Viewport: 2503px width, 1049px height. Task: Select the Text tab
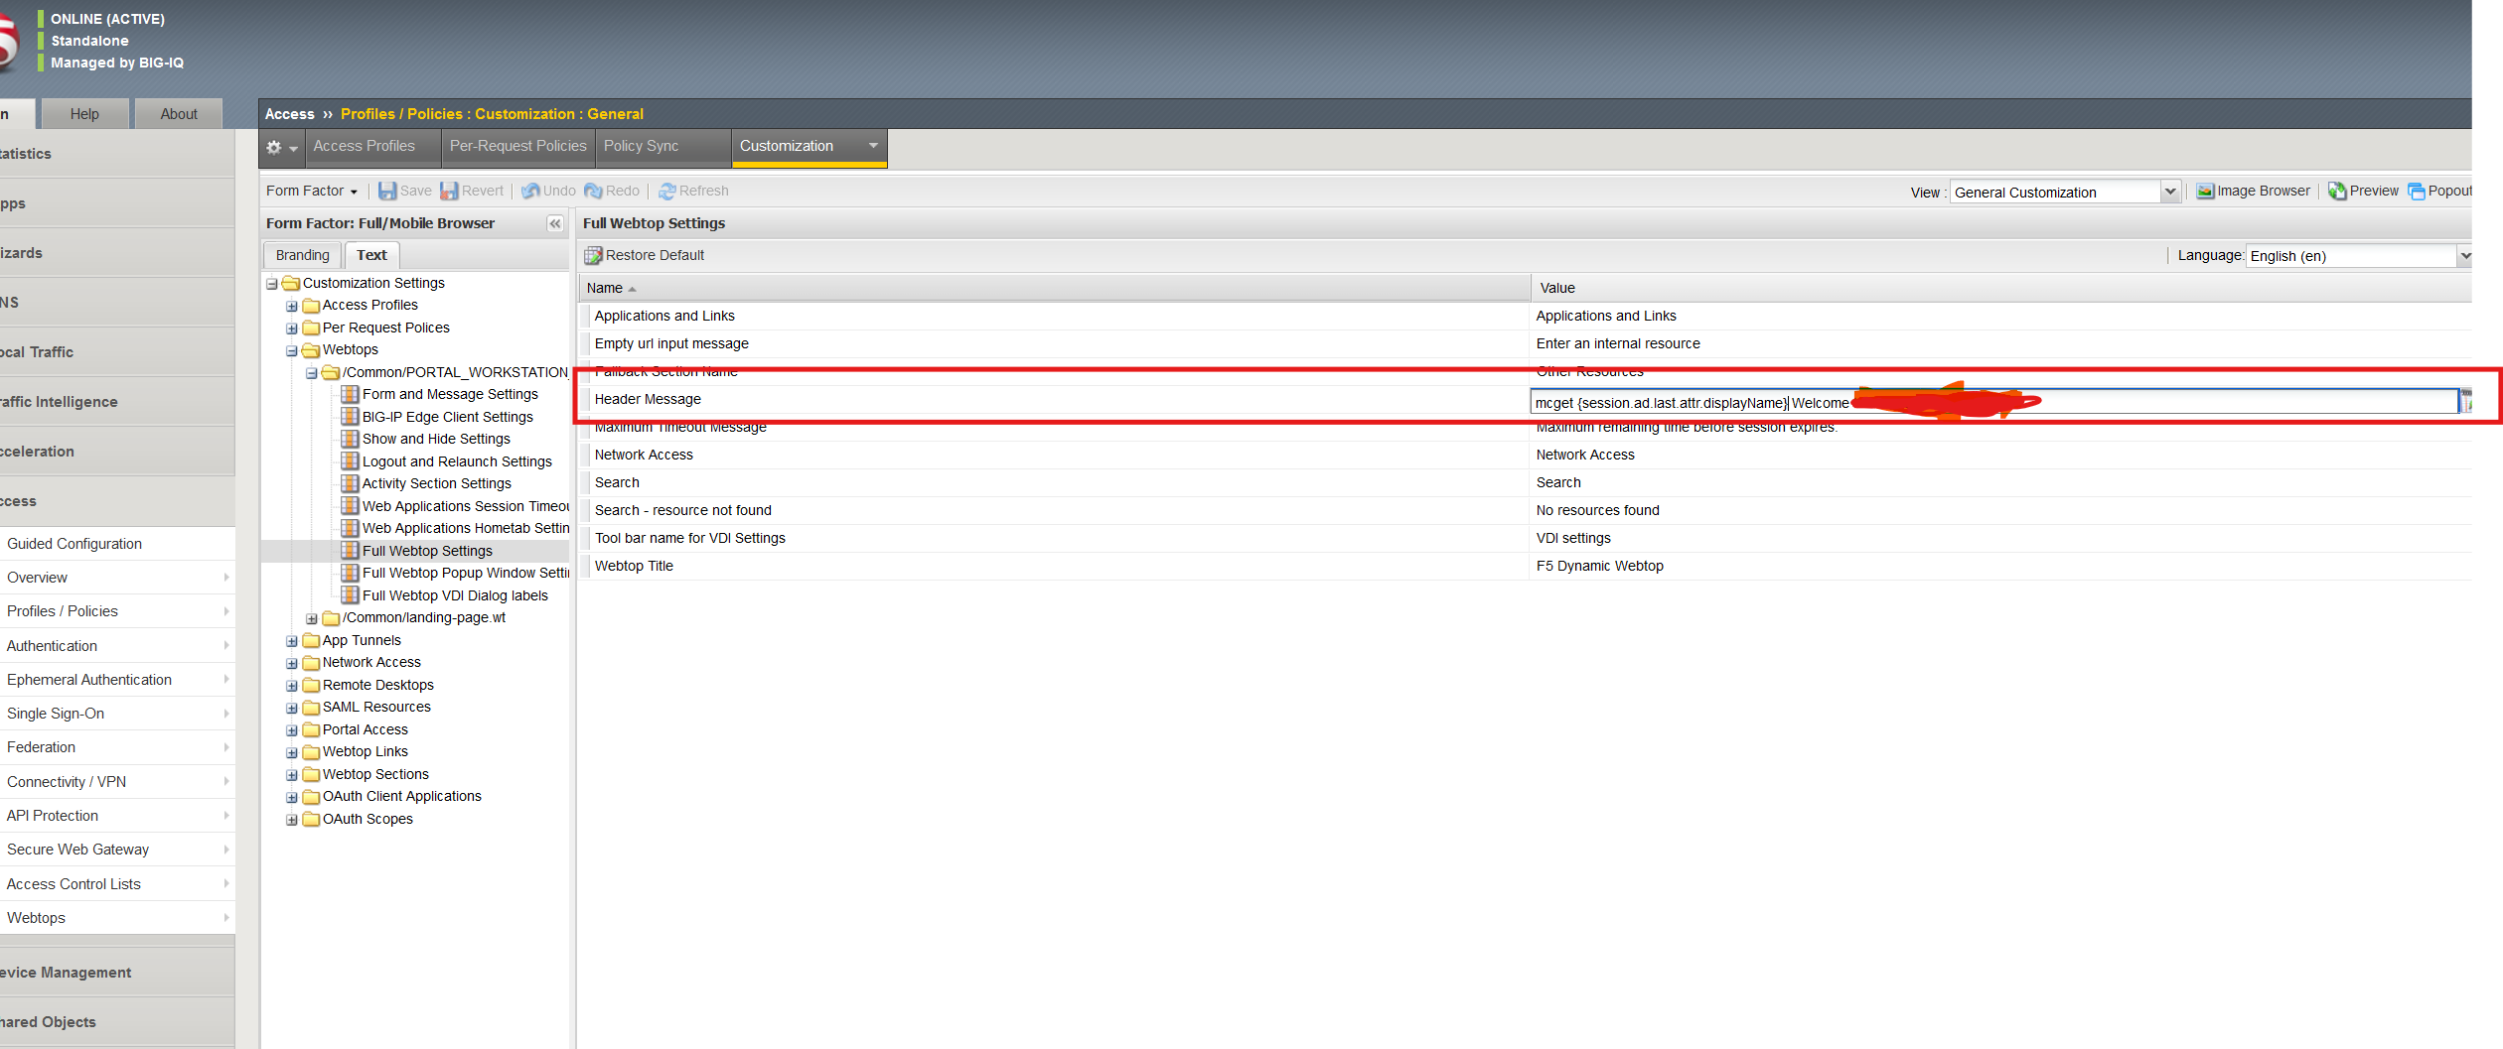(372, 255)
